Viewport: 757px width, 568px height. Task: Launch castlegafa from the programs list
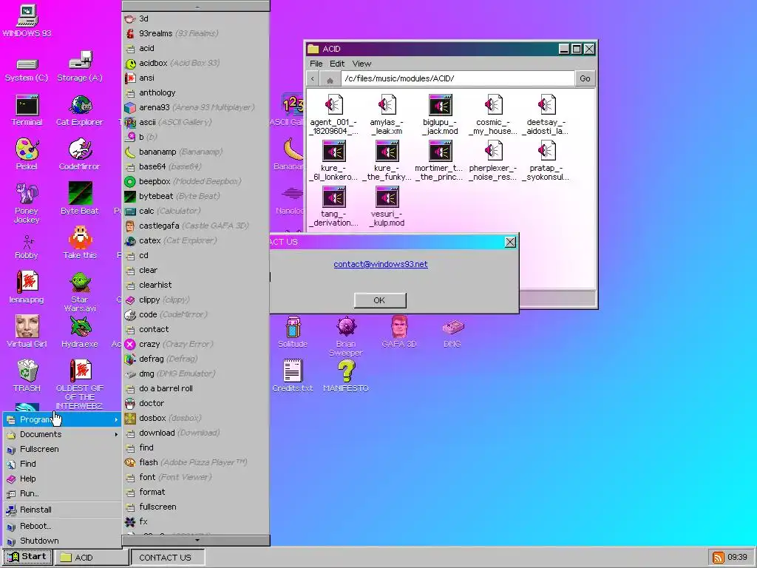point(195,226)
